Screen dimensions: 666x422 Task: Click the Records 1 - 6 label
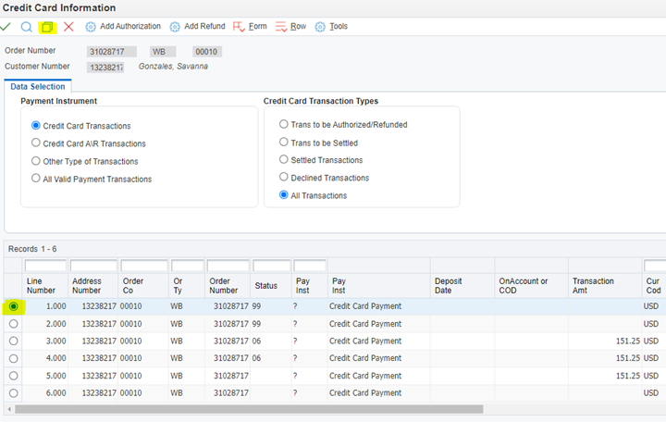[x=32, y=249]
